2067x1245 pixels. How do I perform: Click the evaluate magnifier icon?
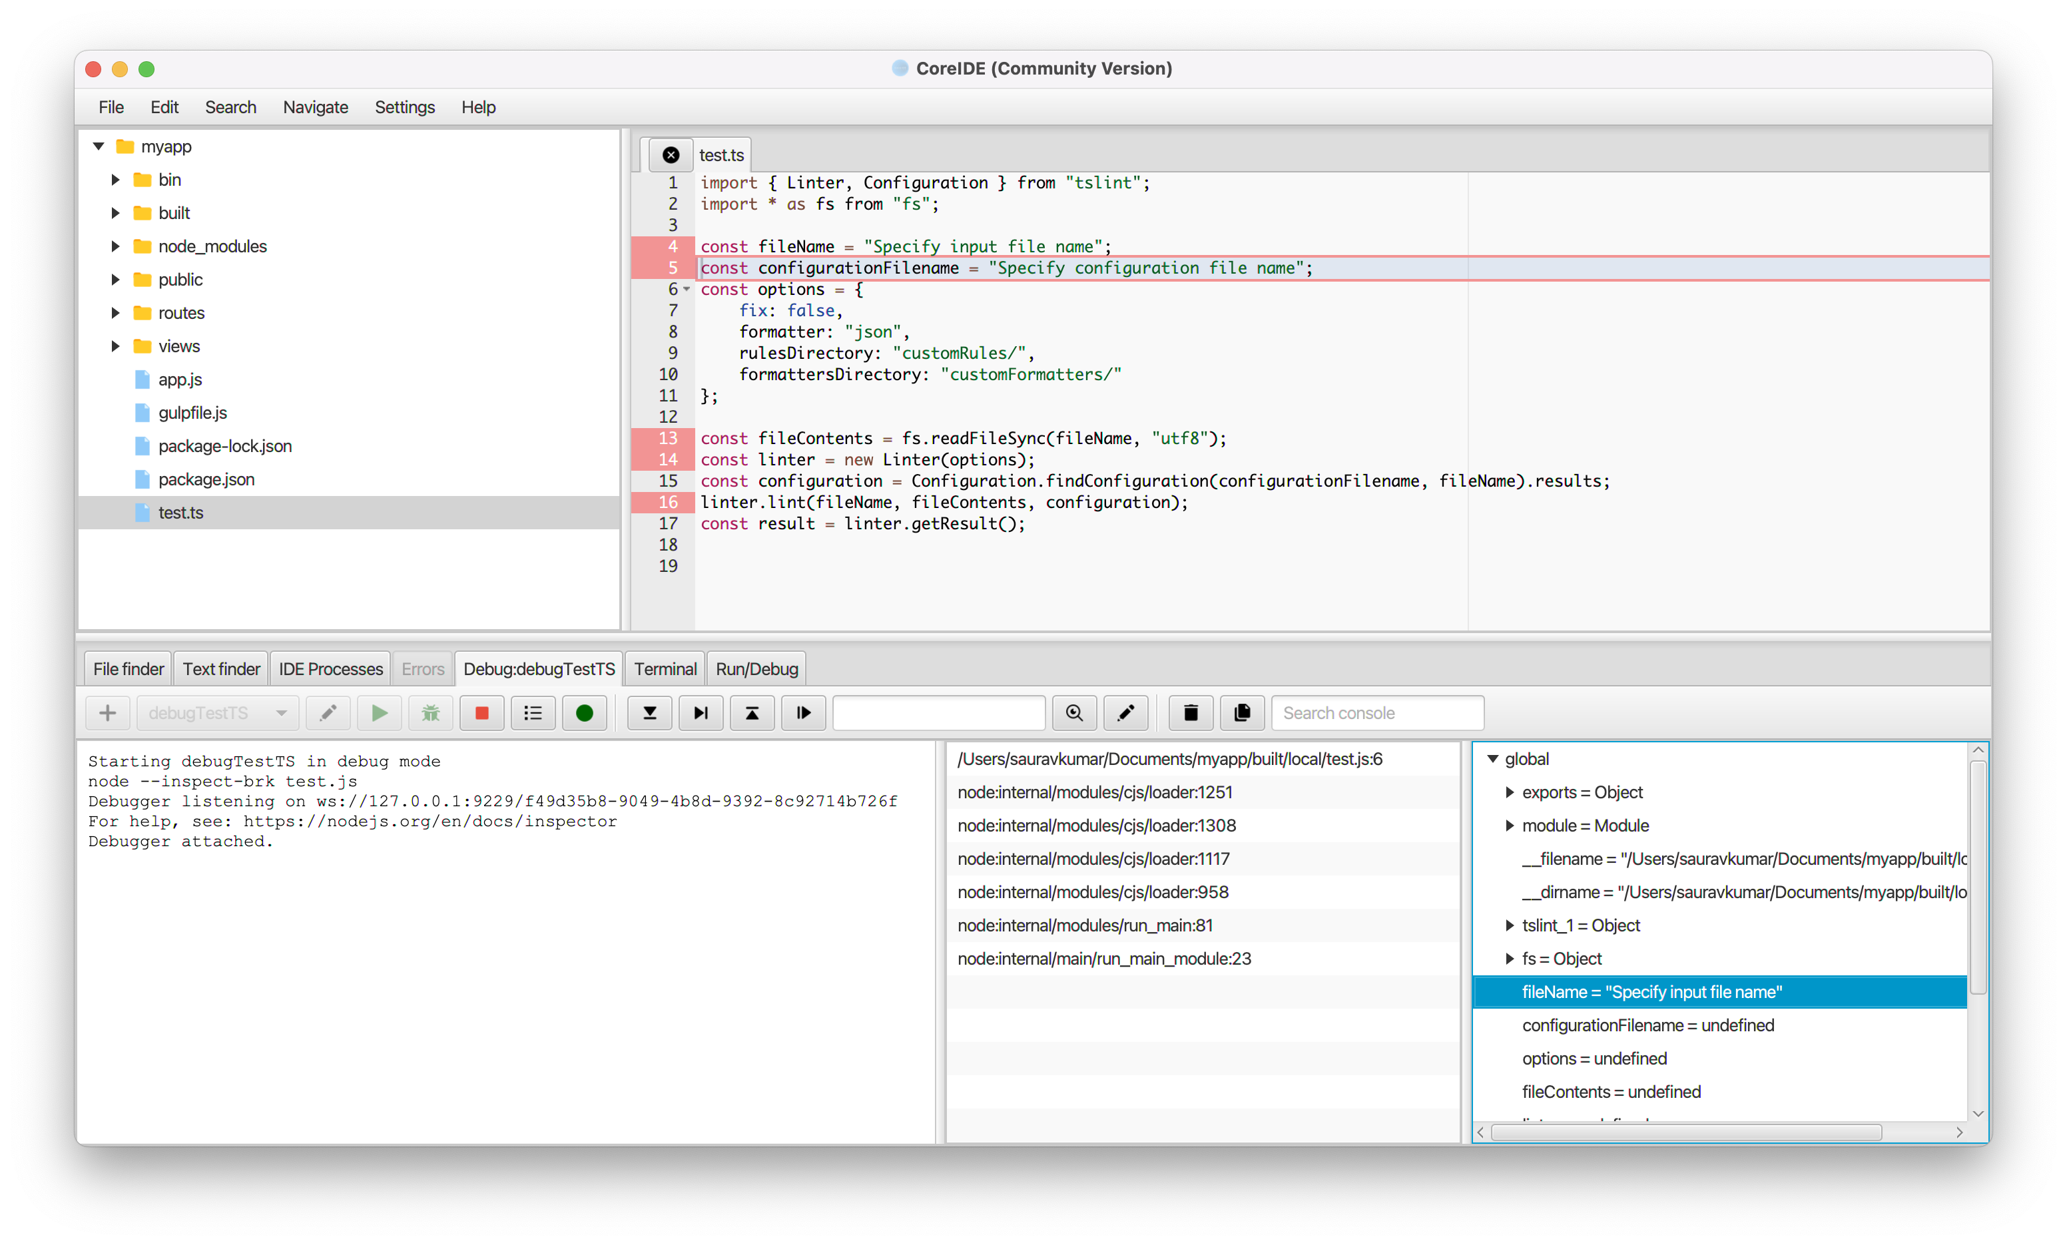click(1075, 713)
